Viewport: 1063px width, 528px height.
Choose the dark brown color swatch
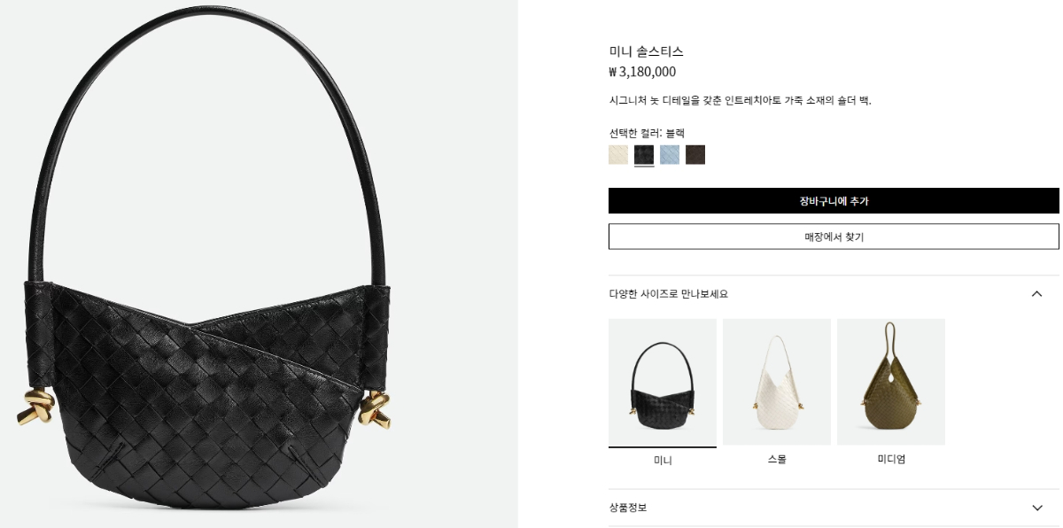[695, 155]
